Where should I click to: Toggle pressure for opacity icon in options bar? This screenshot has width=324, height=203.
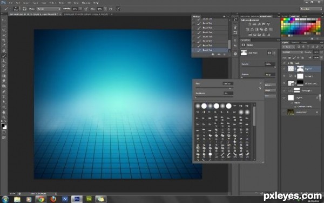tap(86, 9)
